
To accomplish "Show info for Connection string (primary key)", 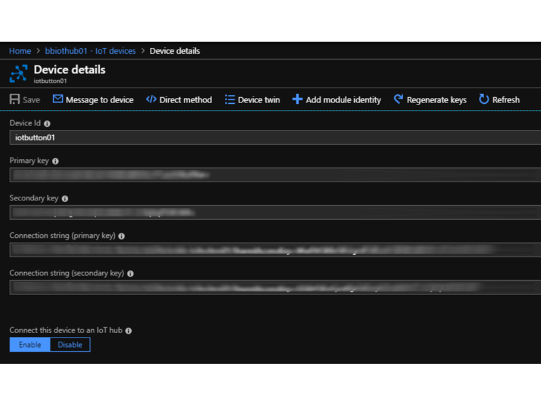I will click(x=121, y=236).
